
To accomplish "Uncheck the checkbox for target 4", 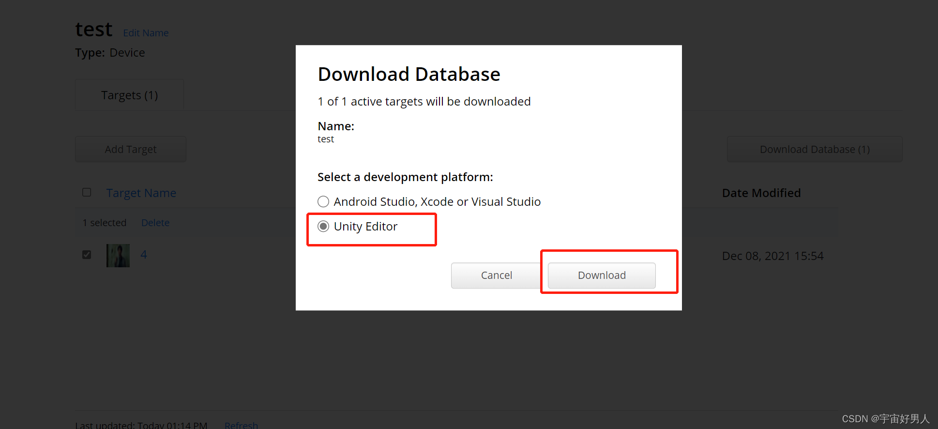I will tap(87, 255).
